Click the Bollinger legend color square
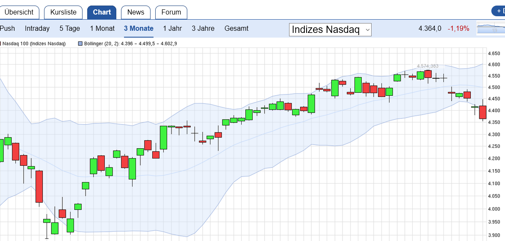This screenshot has height=241, width=505. pyautogui.click(x=80, y=44)
